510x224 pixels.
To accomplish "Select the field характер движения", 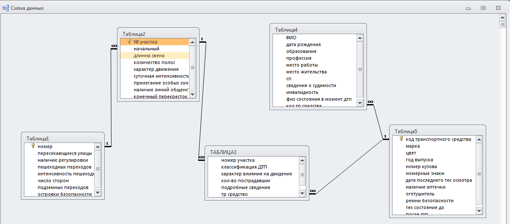I will pyautogui.click(x=155, y=69).
